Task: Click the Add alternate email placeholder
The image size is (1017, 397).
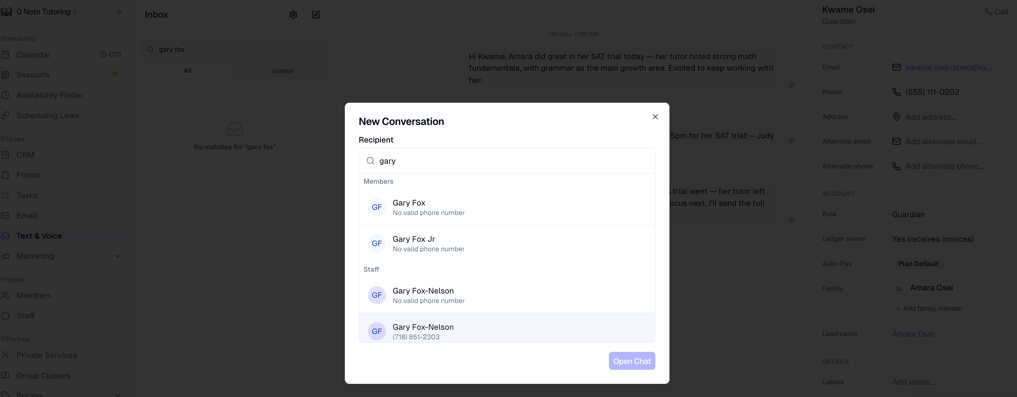Action: coord(943,142)
